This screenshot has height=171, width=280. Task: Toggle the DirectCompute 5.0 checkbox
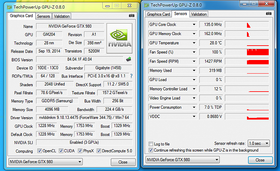click(x=98, y=151)
